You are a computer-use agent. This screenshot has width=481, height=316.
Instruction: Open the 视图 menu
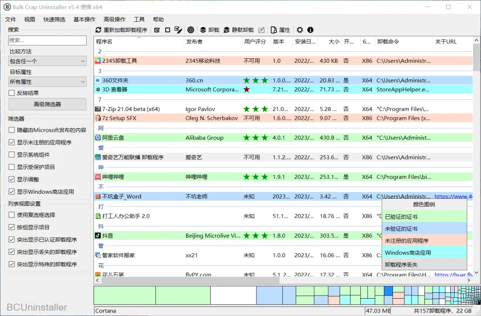tap(29, 19)
